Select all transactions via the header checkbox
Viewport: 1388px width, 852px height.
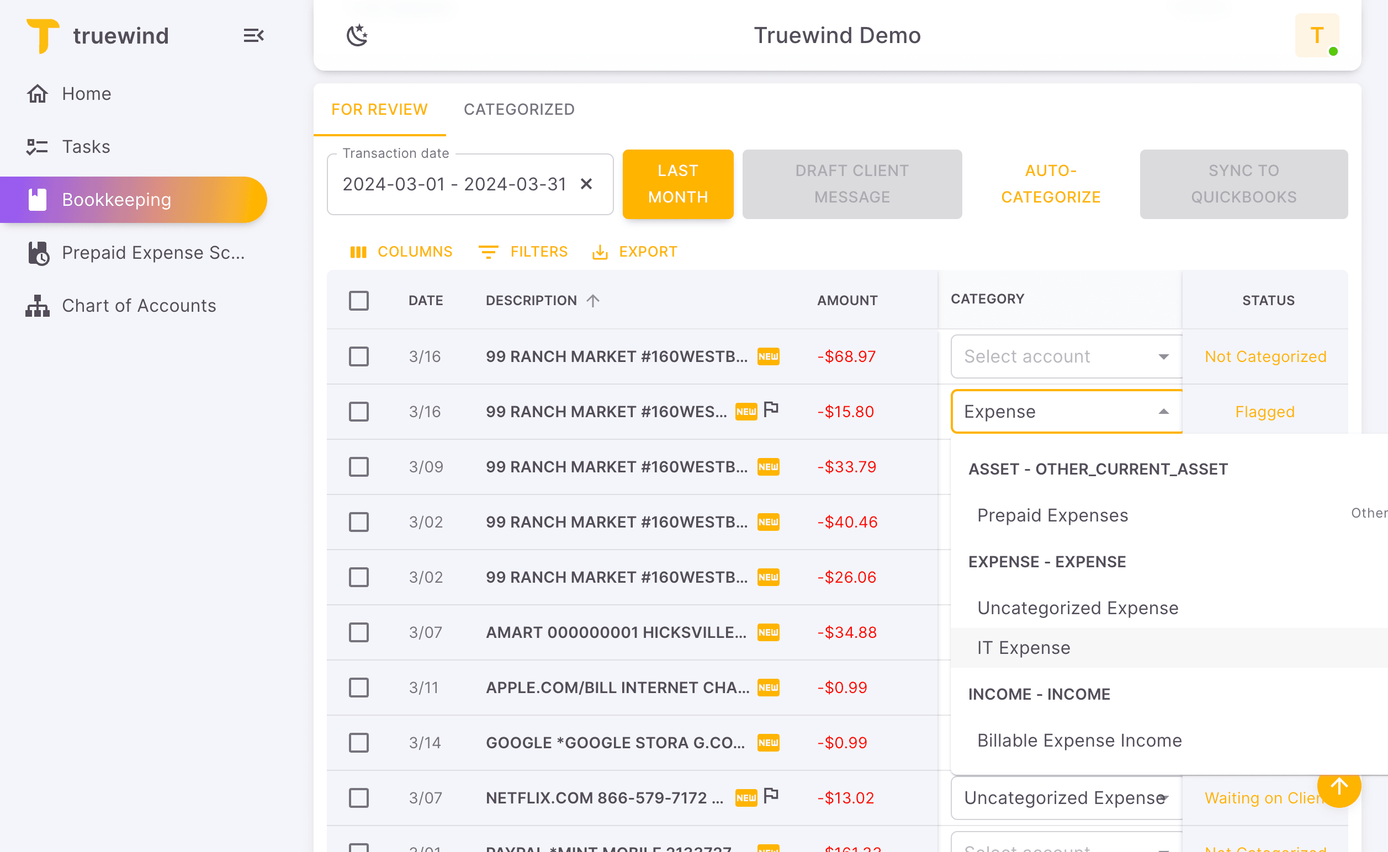point(358,300)
